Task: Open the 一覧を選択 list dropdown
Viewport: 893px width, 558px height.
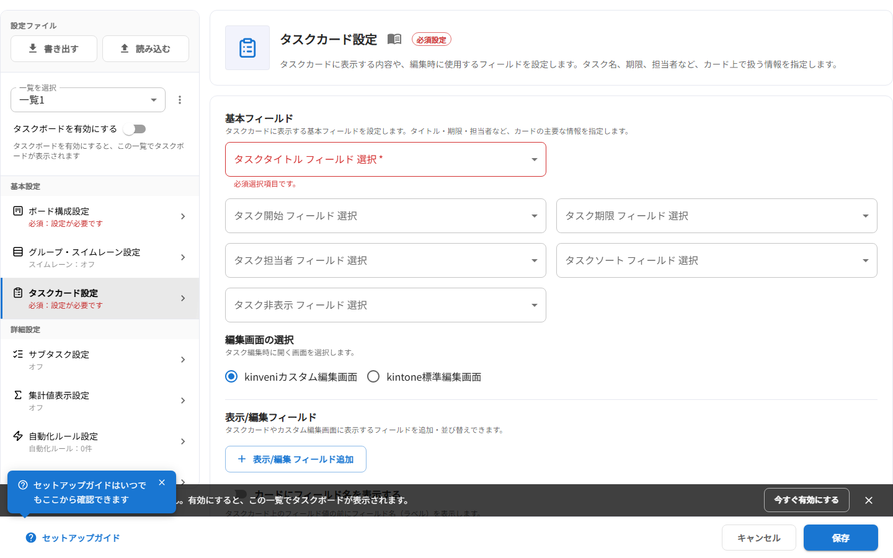Action: pos(88,100)
